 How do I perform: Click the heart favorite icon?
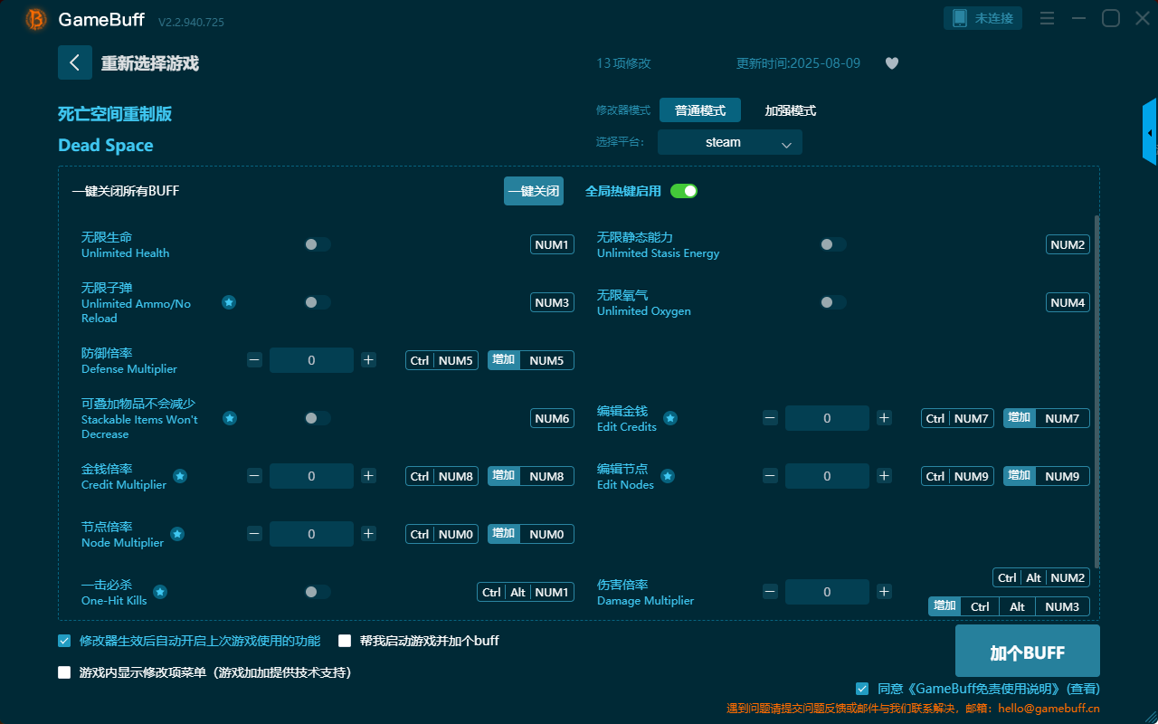(x=892, y=63)
